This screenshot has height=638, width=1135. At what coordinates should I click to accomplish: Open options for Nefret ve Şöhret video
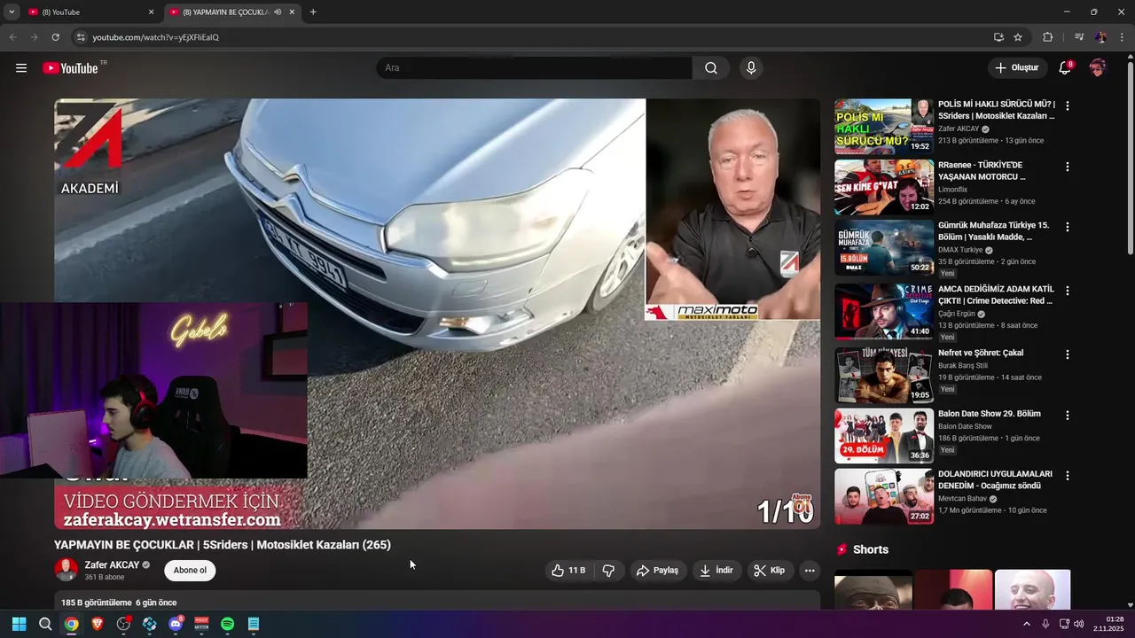coord(1068,354)
